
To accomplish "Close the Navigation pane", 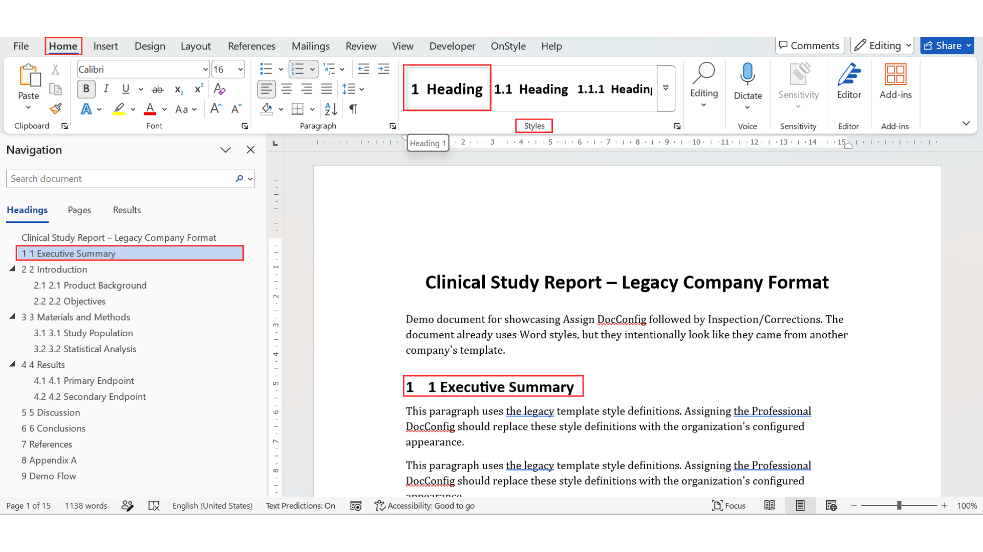I will 250,150.
